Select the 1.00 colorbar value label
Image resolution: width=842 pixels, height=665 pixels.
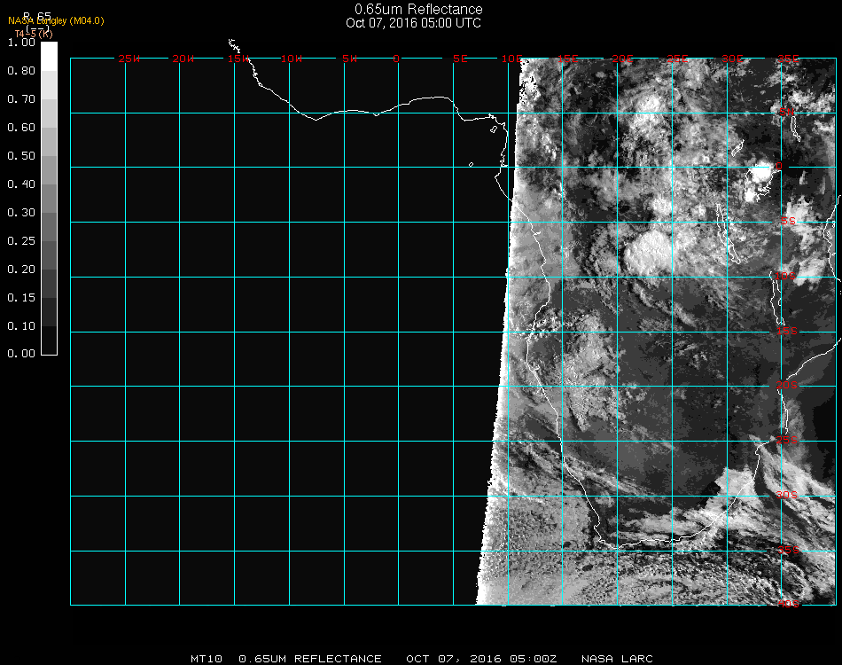(x=21, y=43)
